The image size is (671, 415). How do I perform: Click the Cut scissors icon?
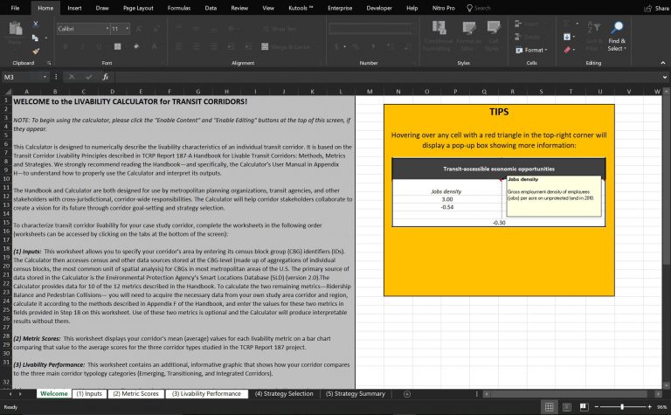pyautogui.click(x=36, y=25)
